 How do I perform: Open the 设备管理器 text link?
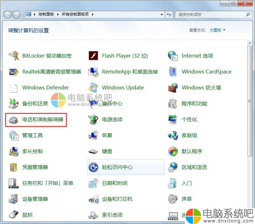(35, 199)
